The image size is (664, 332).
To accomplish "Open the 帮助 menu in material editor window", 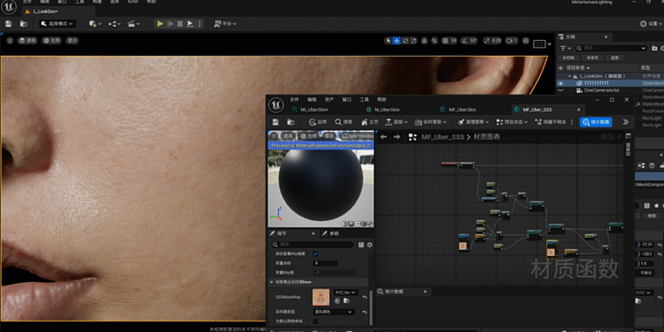I will (382, 100).
